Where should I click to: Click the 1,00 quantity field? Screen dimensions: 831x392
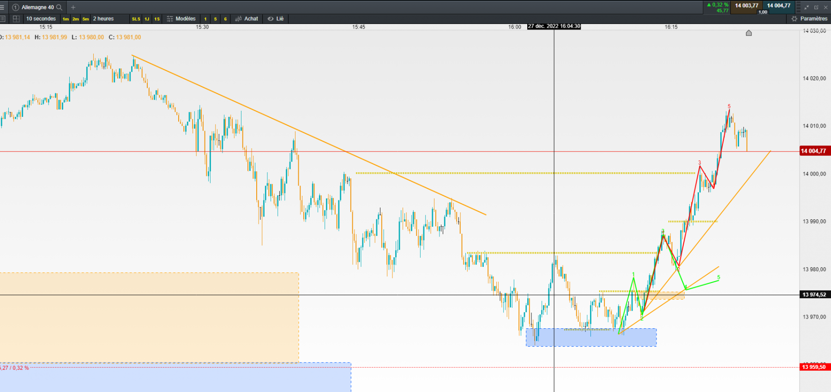[x=763, y=12]
